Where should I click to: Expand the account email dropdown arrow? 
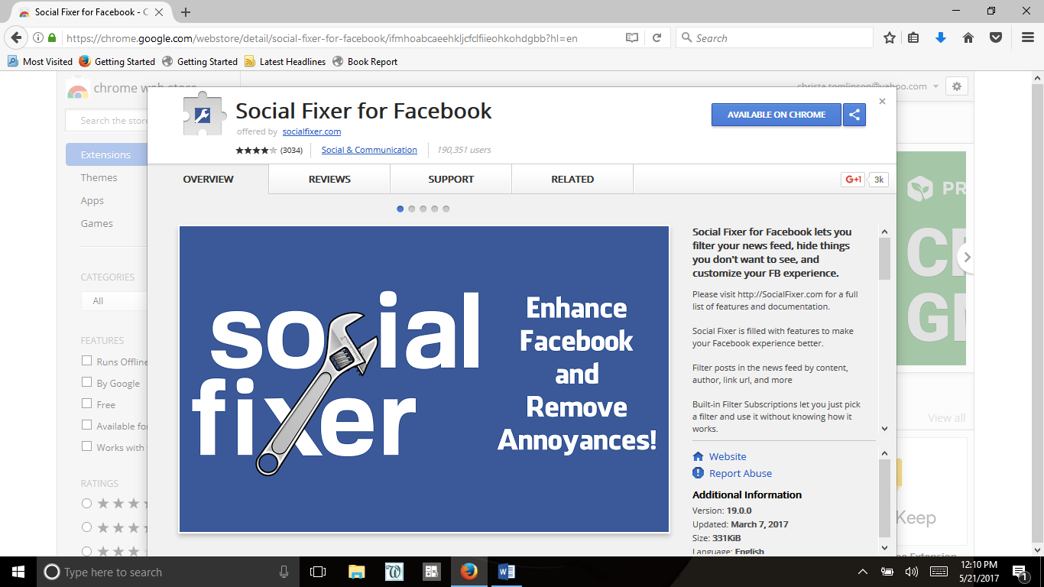tap(936, 86)
